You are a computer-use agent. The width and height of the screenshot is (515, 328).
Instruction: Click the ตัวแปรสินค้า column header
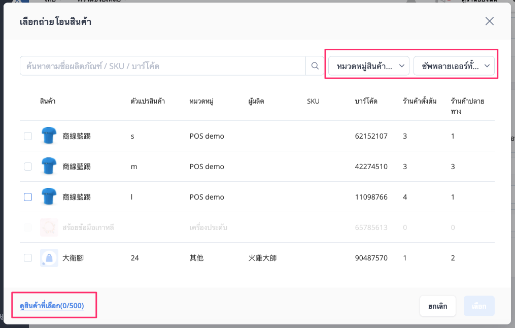coord(148,101)
